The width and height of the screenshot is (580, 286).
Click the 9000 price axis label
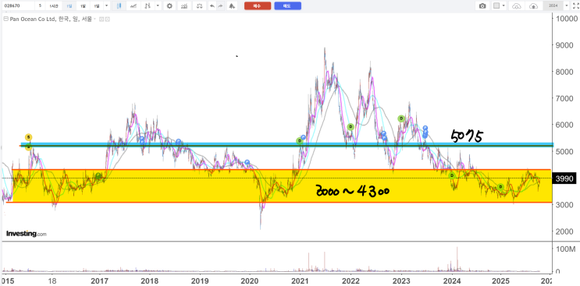[x=565, y=45]
